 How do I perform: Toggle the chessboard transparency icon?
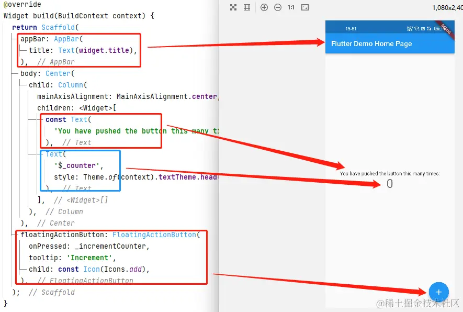tap(233, 8)
